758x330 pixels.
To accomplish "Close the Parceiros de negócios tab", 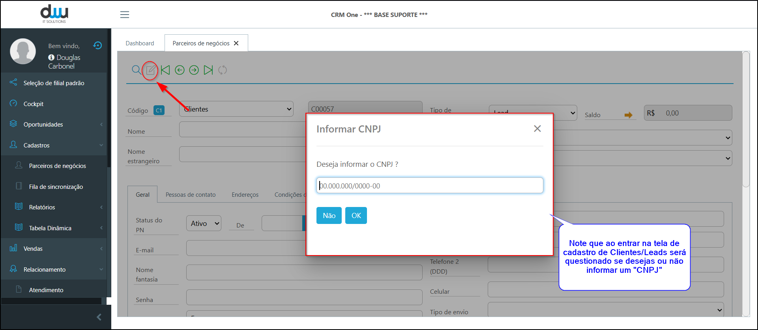I will [236, 43].
